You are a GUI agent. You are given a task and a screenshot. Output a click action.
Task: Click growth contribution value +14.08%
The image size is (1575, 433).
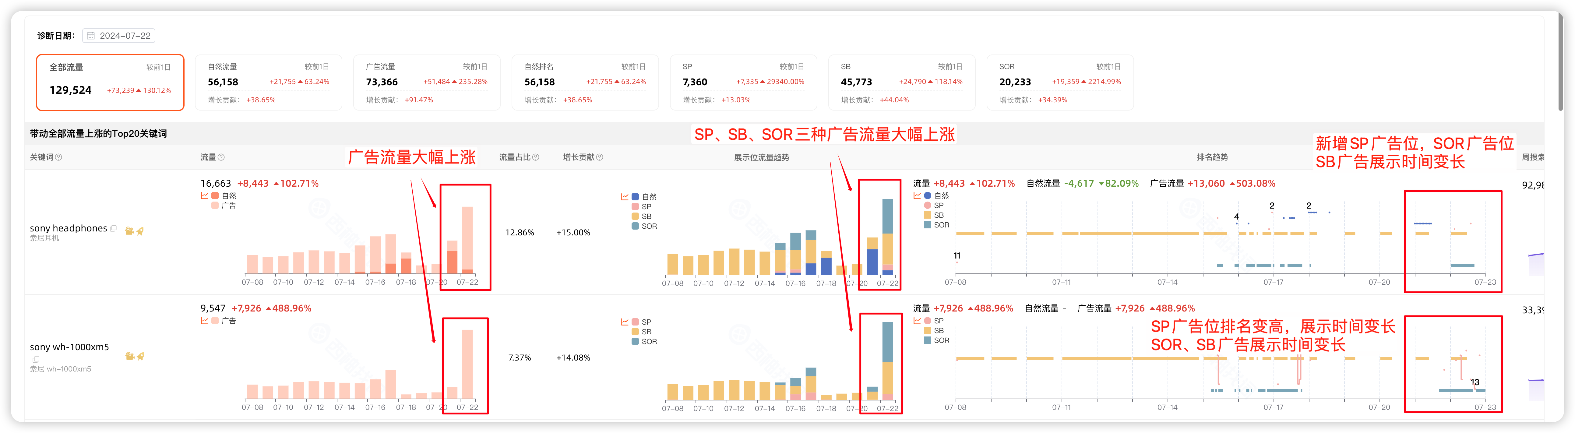coord(573,358)
